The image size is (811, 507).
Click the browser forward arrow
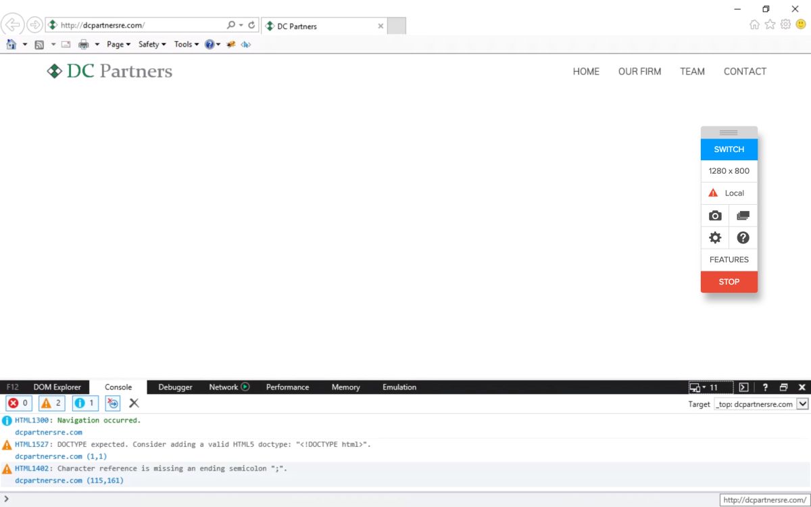point(34,25)
